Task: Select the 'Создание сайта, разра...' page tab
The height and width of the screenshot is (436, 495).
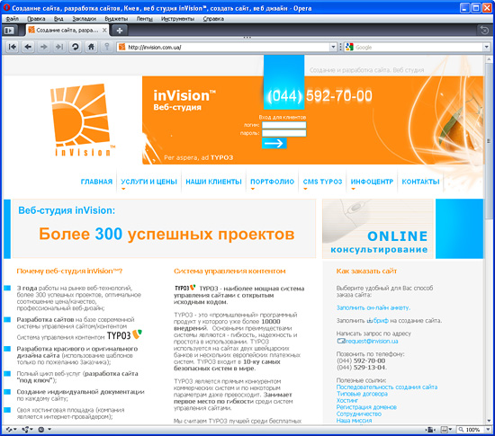Action: click(x=67, y=31)
